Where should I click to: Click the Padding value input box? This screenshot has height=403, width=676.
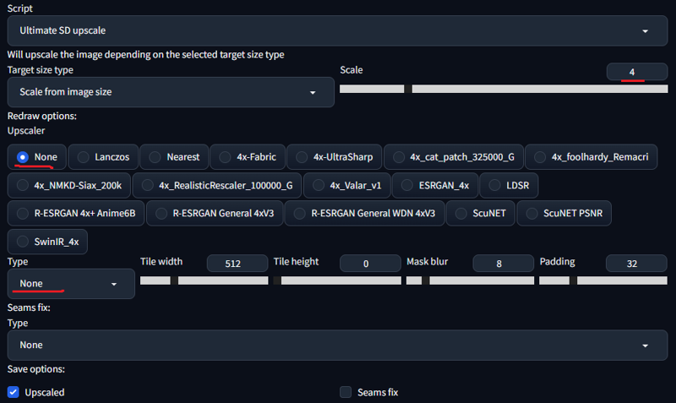636,264
